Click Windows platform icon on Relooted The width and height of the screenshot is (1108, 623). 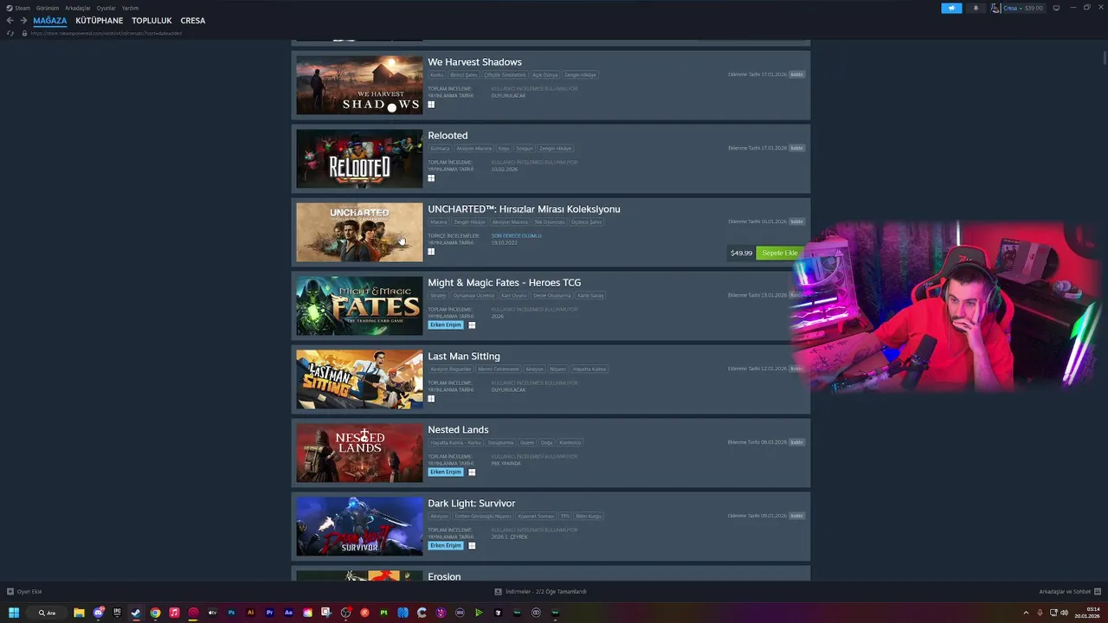click(431, 178)
